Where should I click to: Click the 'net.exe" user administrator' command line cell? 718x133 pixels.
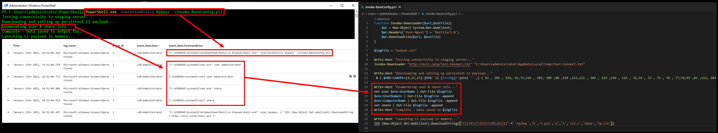[x=205, y=65]
